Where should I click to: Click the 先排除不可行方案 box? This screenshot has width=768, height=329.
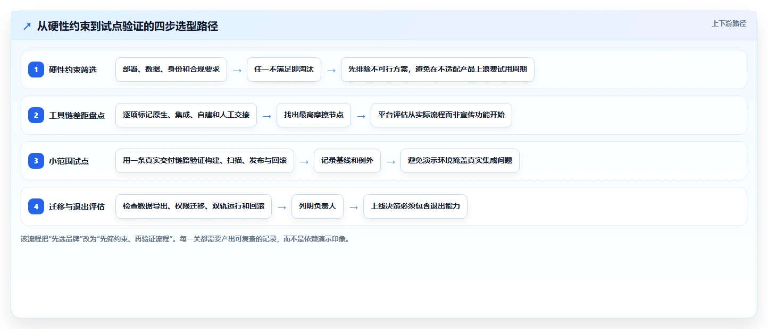438,70
